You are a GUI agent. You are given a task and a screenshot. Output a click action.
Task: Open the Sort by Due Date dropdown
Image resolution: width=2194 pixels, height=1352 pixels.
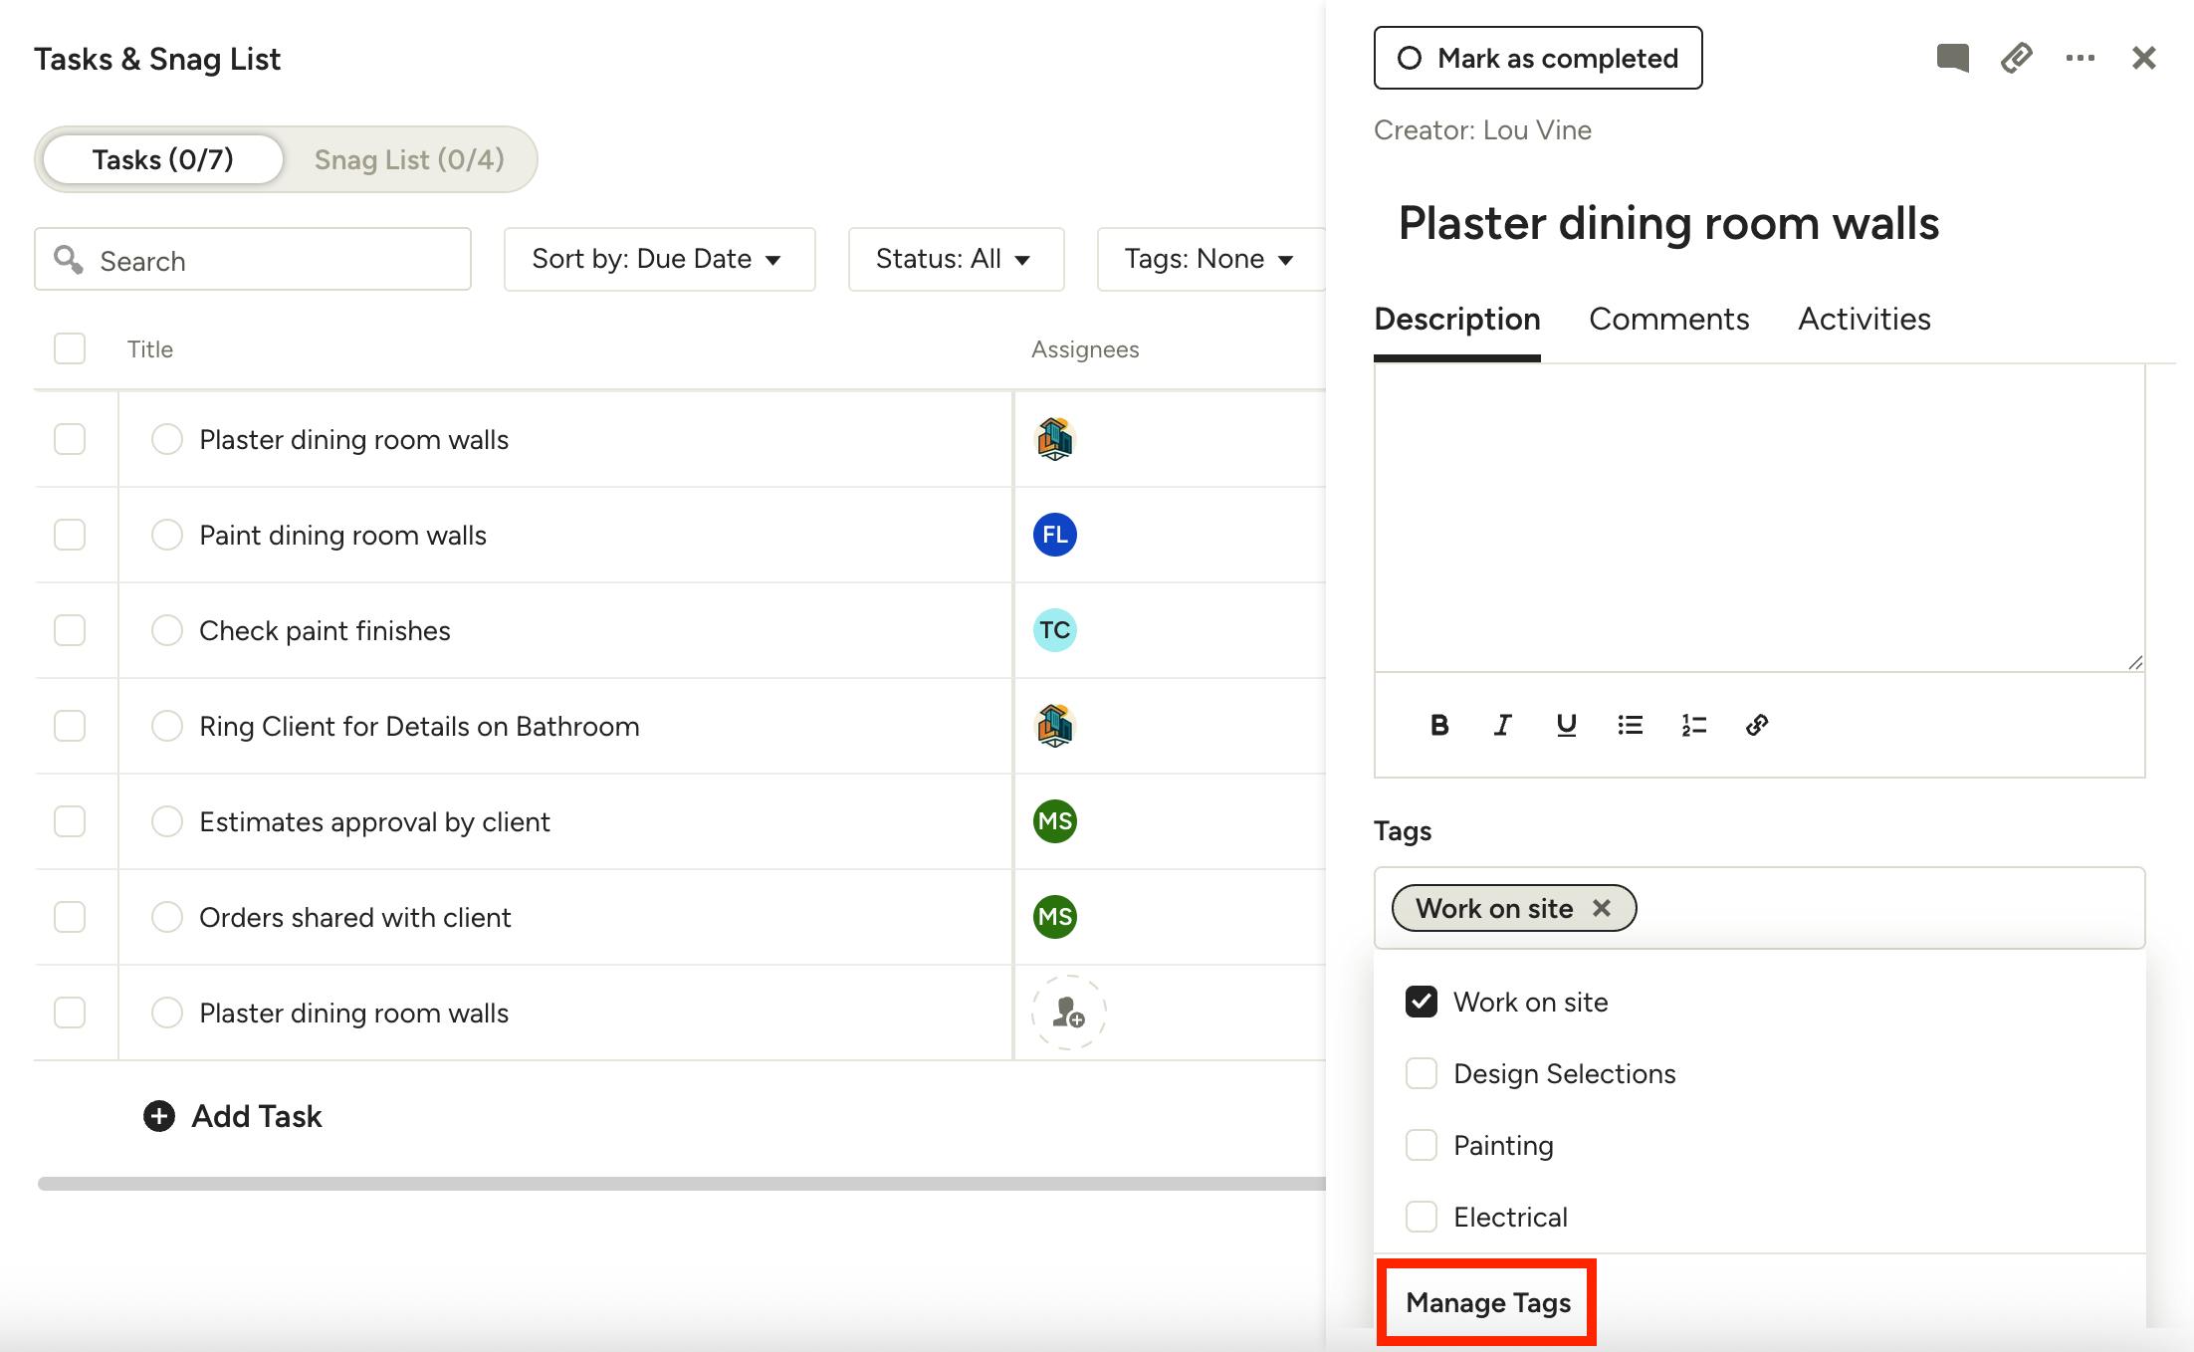(659, 259)
